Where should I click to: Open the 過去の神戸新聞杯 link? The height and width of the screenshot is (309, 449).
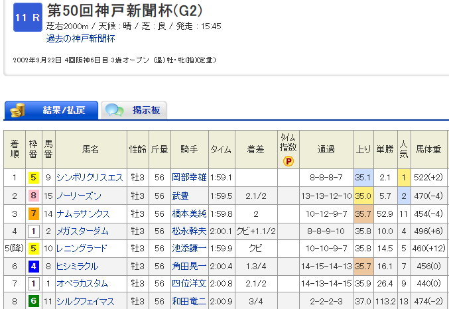click(80, 38)
